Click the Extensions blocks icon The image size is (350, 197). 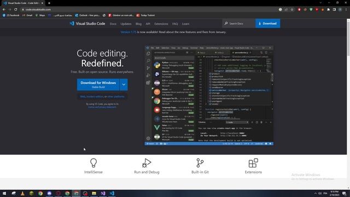(253, 163)
